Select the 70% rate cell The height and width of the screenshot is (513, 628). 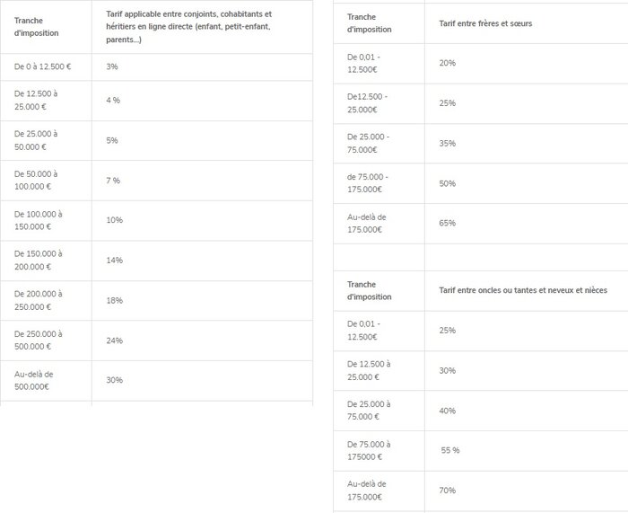(x=448, y=491)
